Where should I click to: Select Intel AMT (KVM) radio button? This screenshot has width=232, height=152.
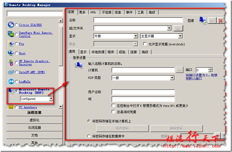click(x=16, y=72)
